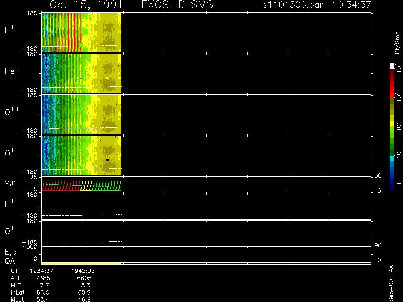Click the "E,p" axis label

pos(10,252)
